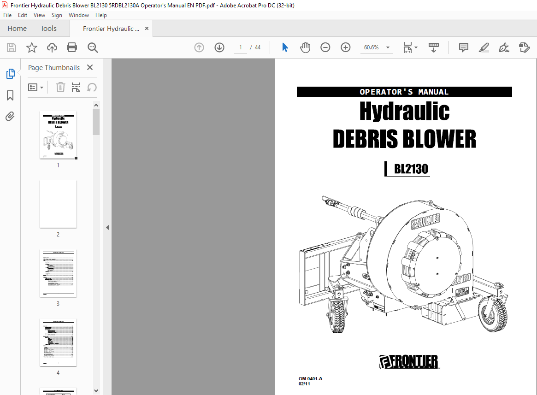Screen dimensions: 537x395
Task: Click the page number input field
Action: tap(241, 47)
